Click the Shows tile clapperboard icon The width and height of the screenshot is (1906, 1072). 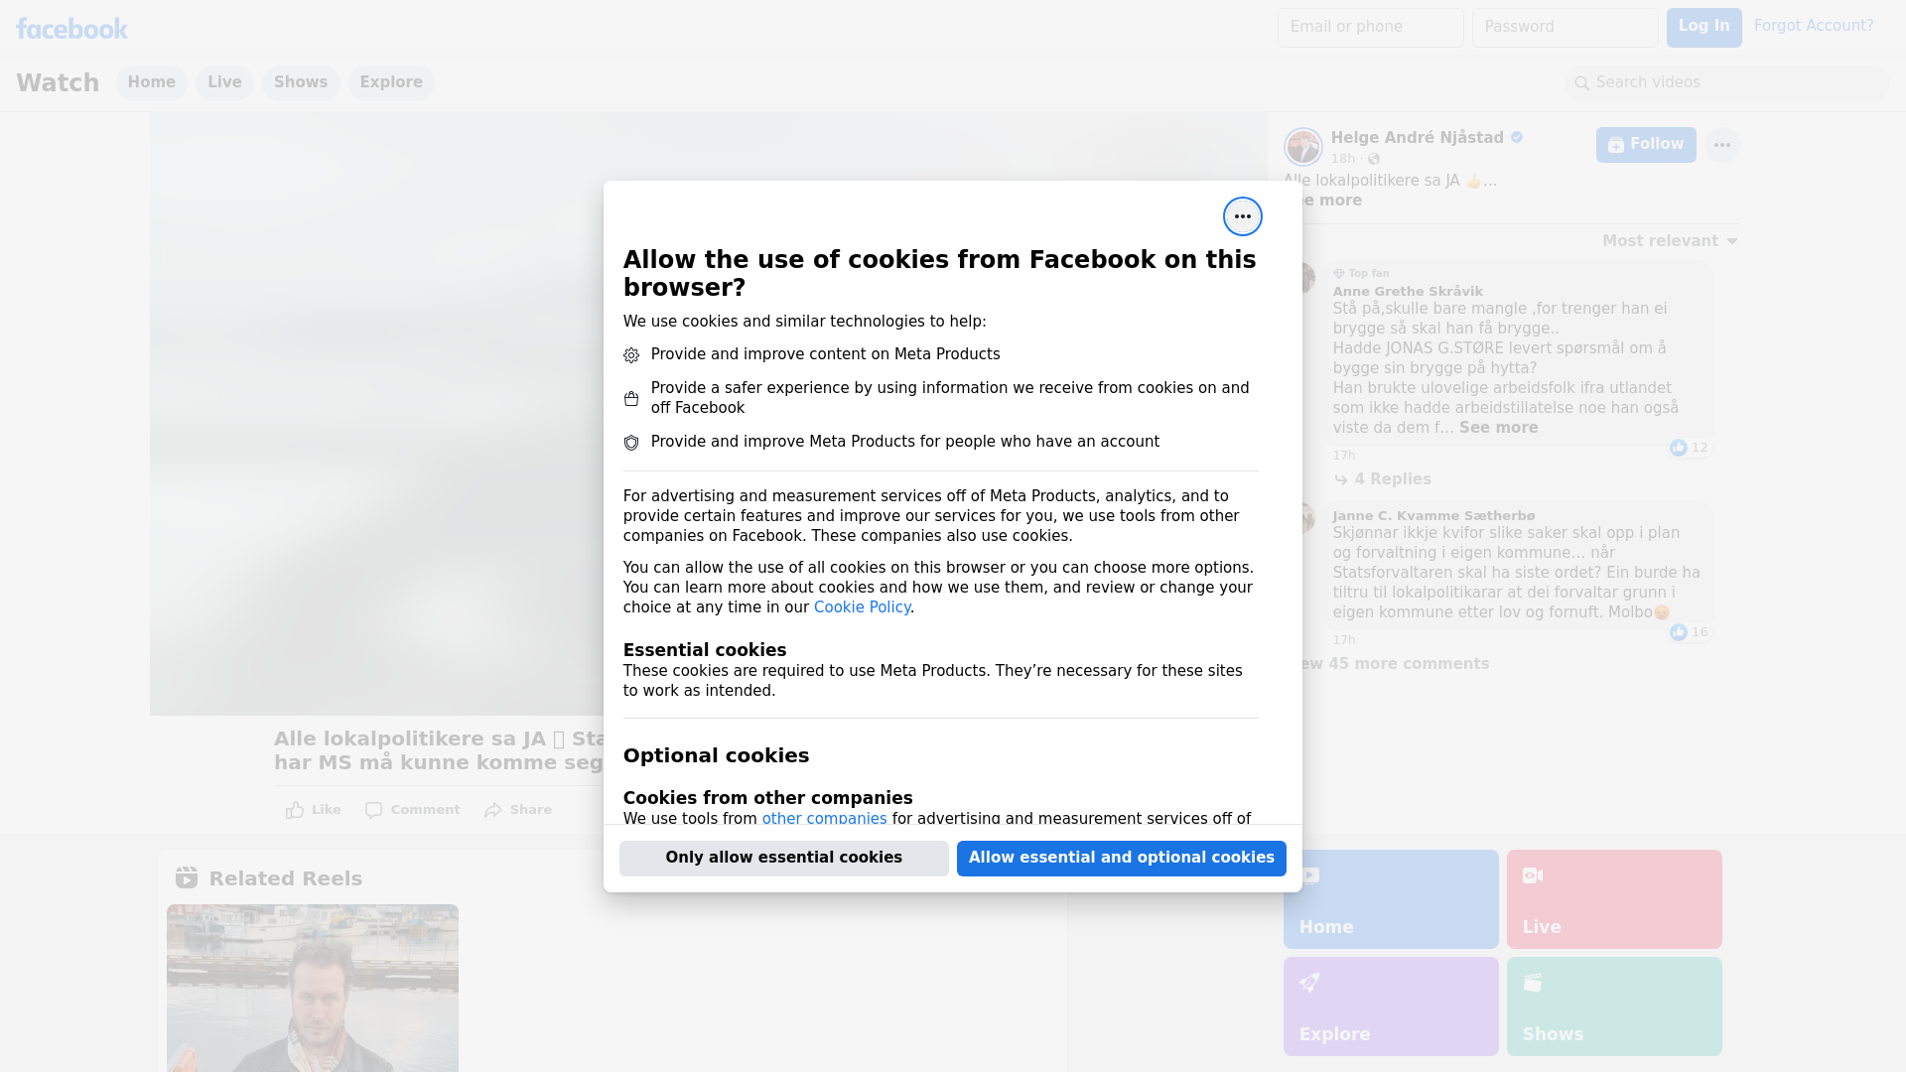pos(1533,983)
